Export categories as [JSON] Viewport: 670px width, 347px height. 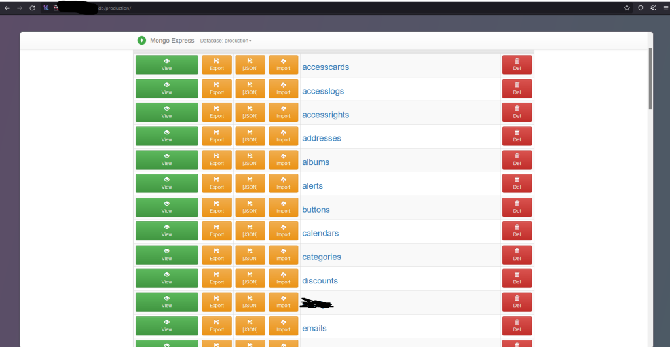tap(250, 255)
